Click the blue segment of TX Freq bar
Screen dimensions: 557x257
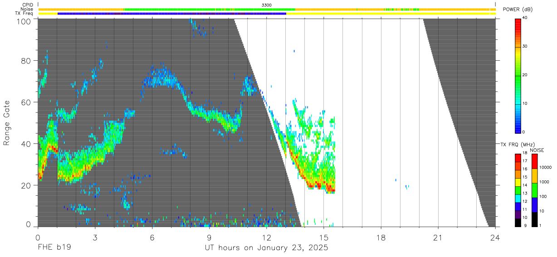pos(171,14)
